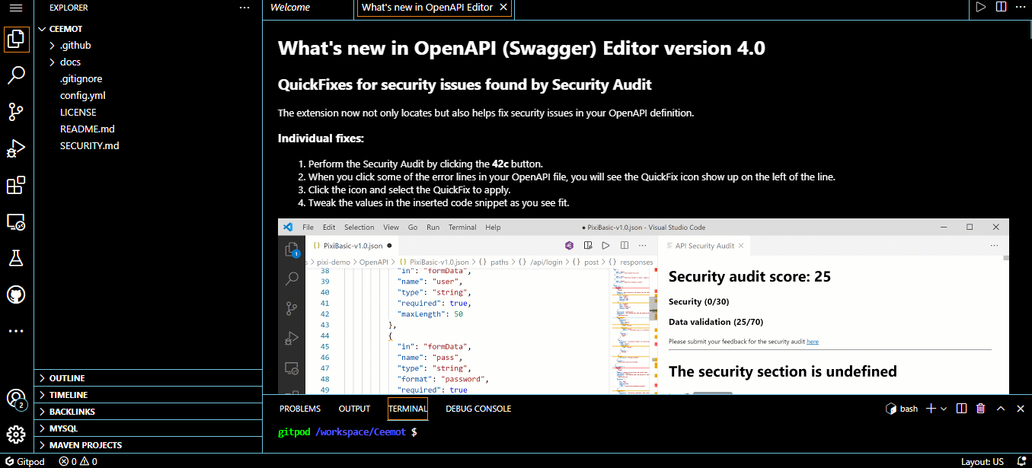
Task: Switch to the PROBLEMS panel tab
Action: pyautogui.click(x=300, y=409)
